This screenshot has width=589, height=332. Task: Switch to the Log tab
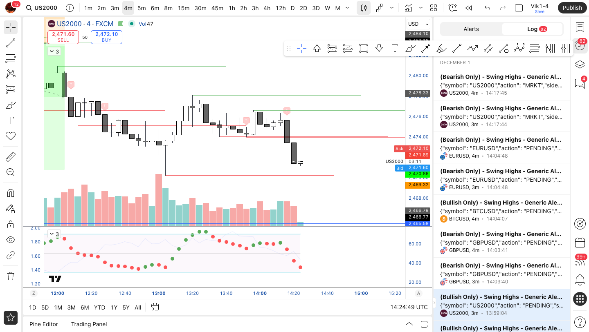pyautogui.click(x=532, y=29)
